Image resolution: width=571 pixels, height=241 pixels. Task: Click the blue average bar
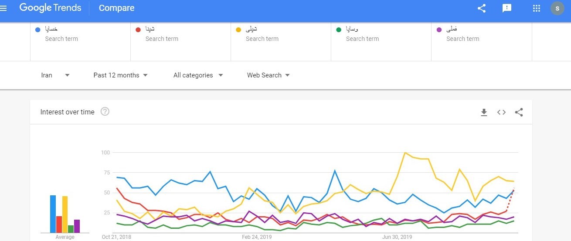pos(53,214)
